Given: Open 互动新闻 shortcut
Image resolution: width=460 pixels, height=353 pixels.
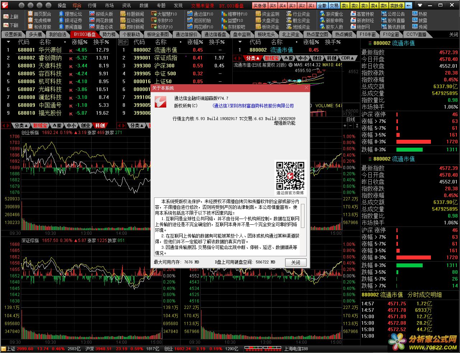Looking at the screenshot, I should pyautogui.click(x=132, y=20).
